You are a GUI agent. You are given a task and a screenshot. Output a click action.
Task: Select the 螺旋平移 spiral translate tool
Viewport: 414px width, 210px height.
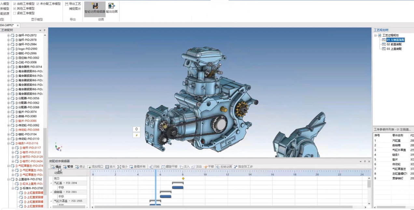click(x=170, y=167)
